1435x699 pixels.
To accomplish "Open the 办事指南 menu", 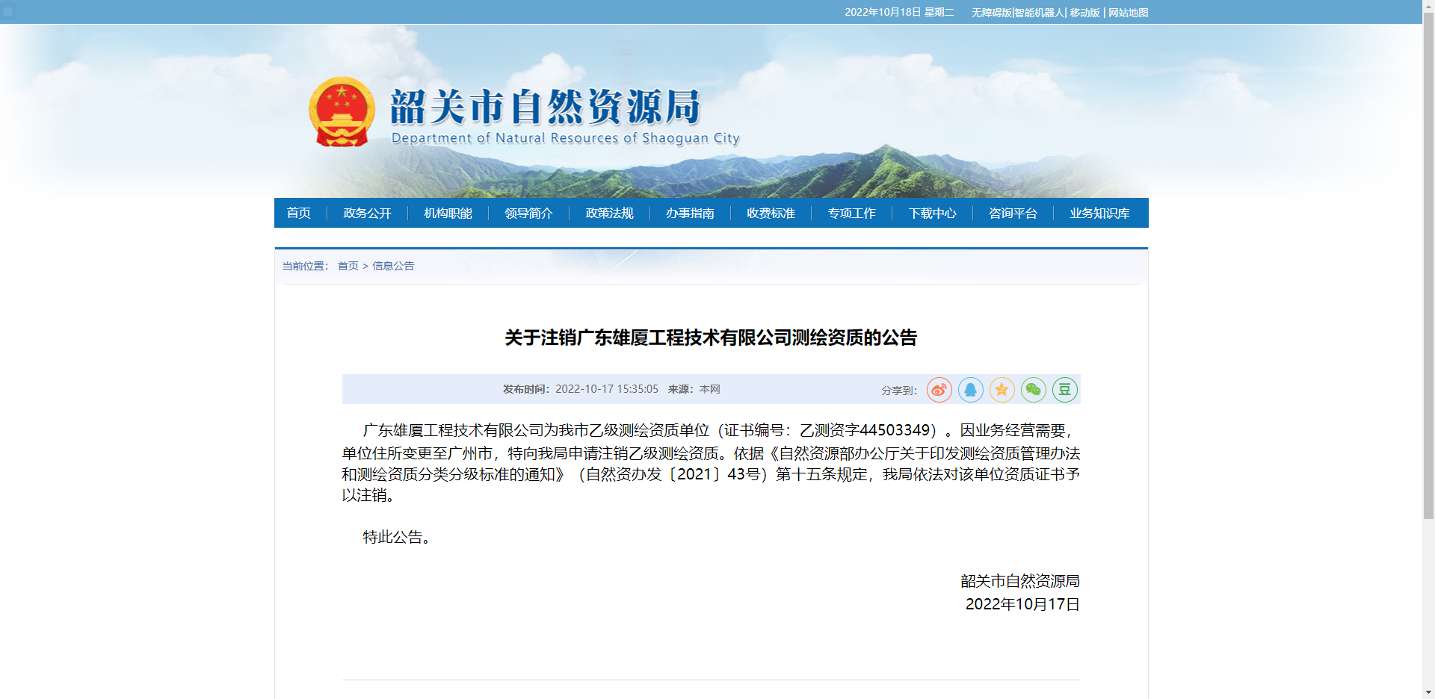I will point(690,213).
